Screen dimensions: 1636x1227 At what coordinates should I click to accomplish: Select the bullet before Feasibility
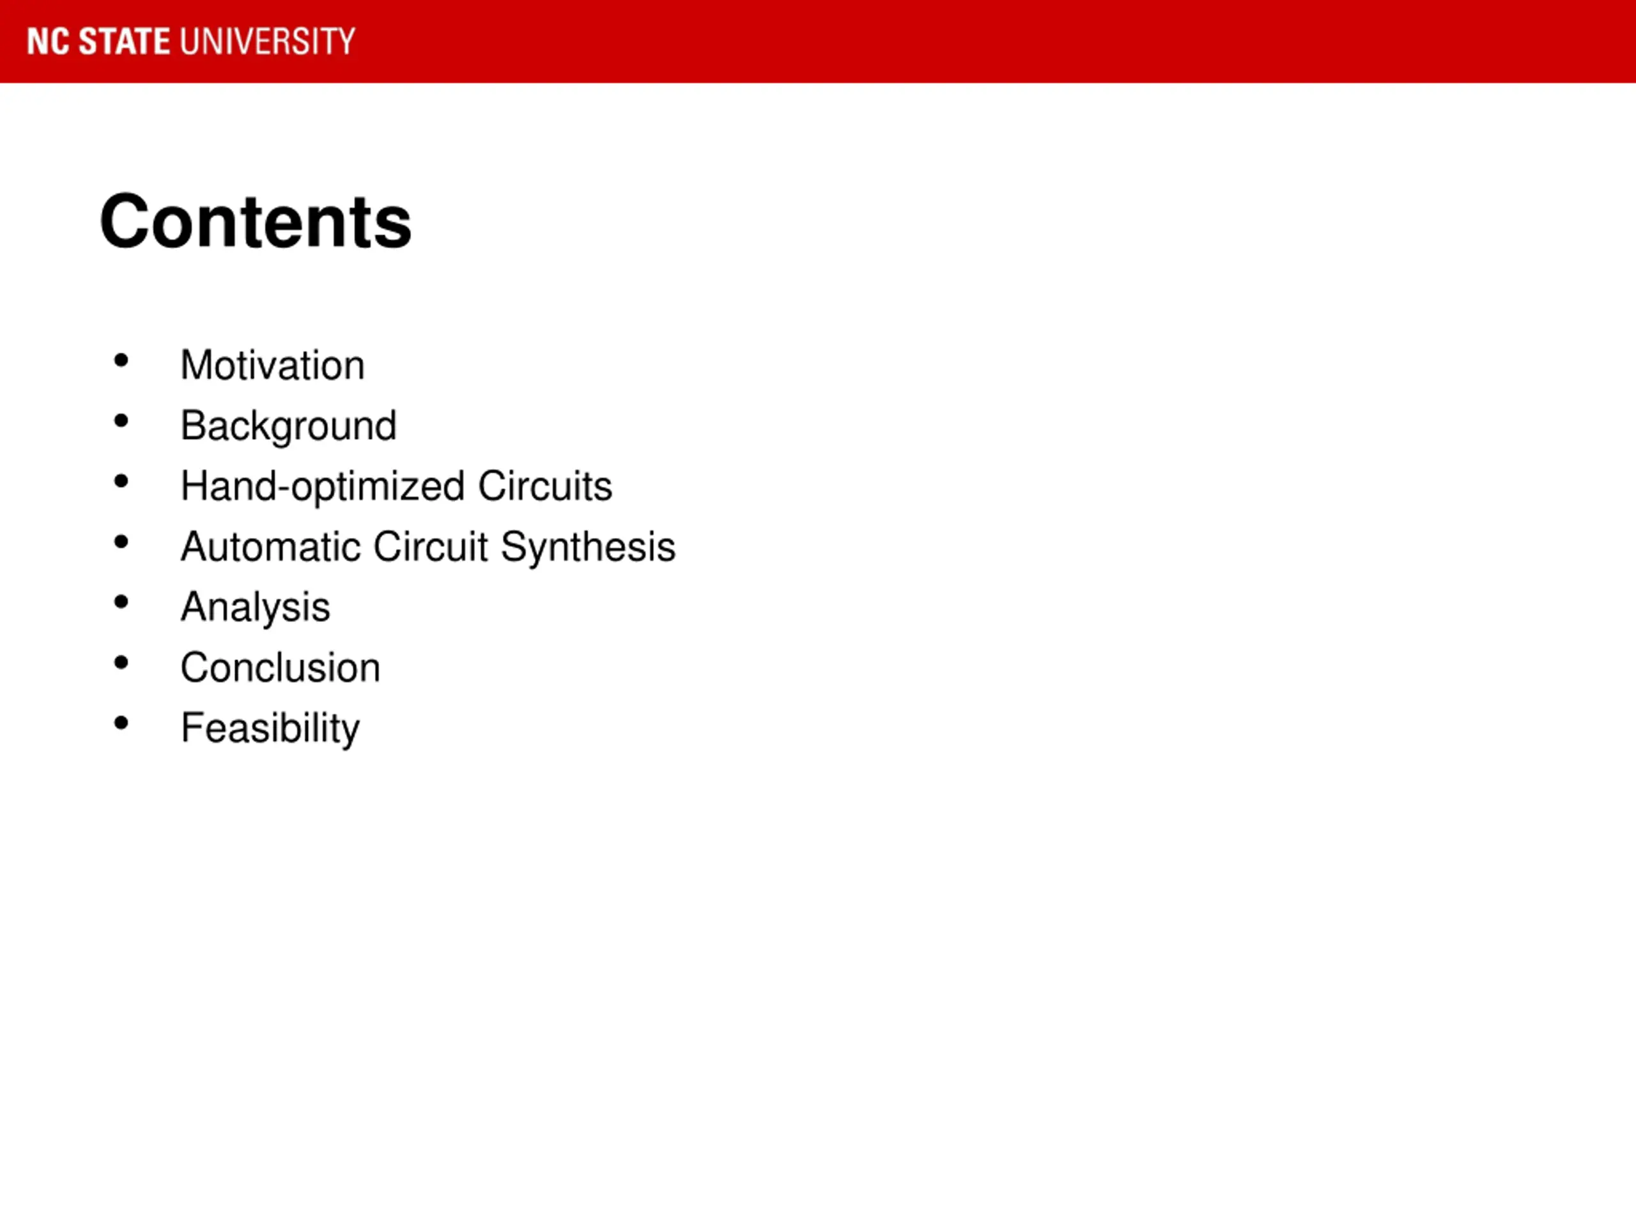pos(121,723)
